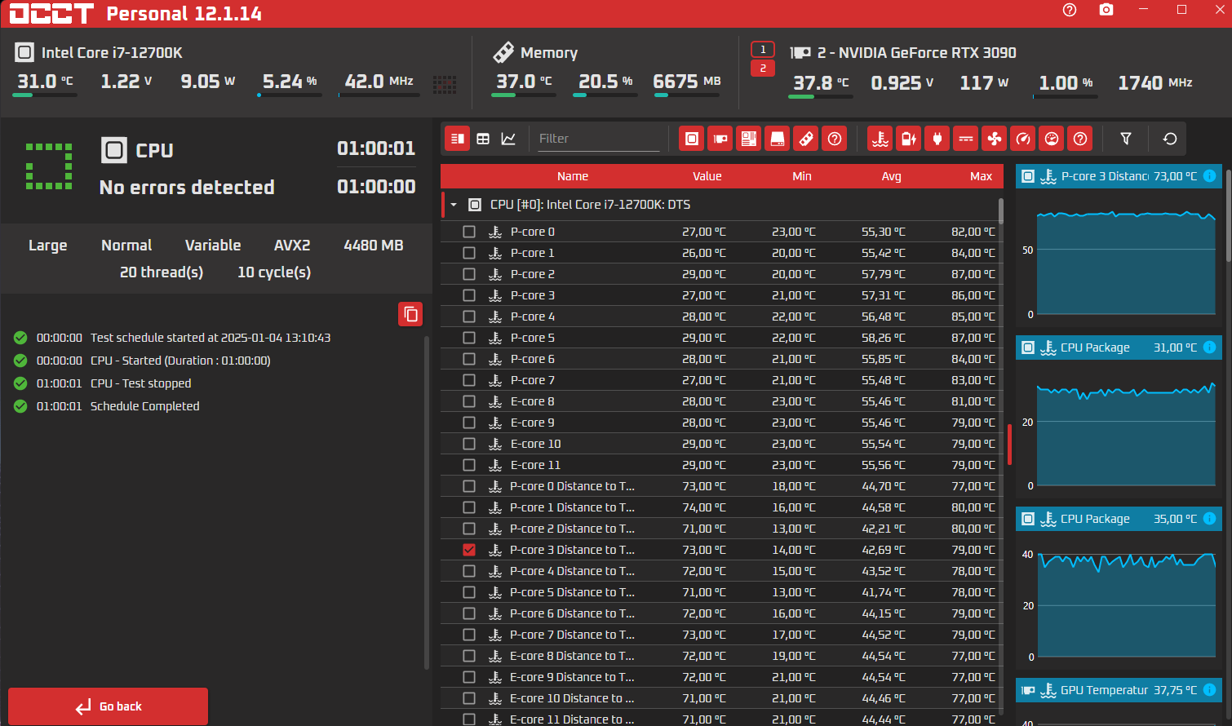Viewport: 1232px width, 726px height.
Task: Toggle the usage load sensor filter
Action: point(1052,139)
